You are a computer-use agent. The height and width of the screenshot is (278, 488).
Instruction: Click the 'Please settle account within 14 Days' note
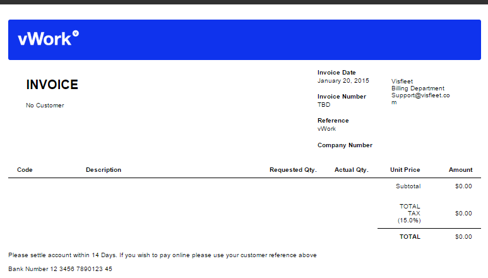pyautogui.click(x=162, y=255)
